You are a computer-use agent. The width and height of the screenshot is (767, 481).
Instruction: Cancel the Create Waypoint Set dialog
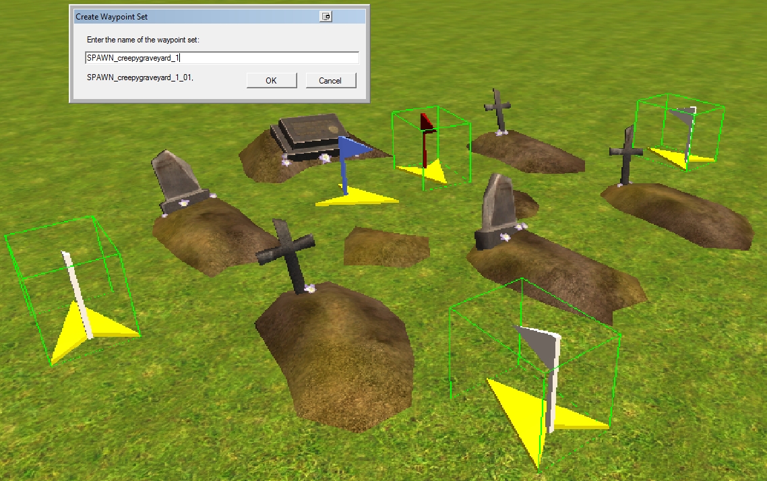pos(330,80)
